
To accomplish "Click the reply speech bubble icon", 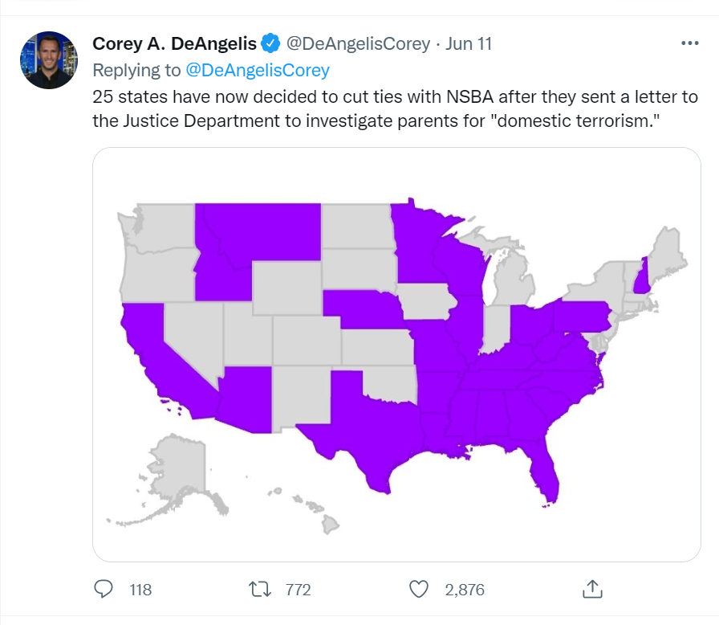I will [104, 589].
